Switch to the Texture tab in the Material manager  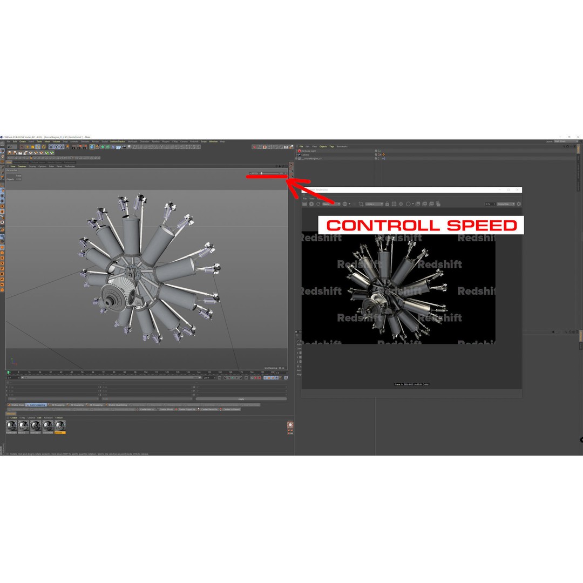point(59,417)
